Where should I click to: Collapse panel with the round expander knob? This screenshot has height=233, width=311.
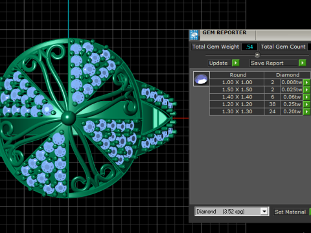tap(257, 55)
